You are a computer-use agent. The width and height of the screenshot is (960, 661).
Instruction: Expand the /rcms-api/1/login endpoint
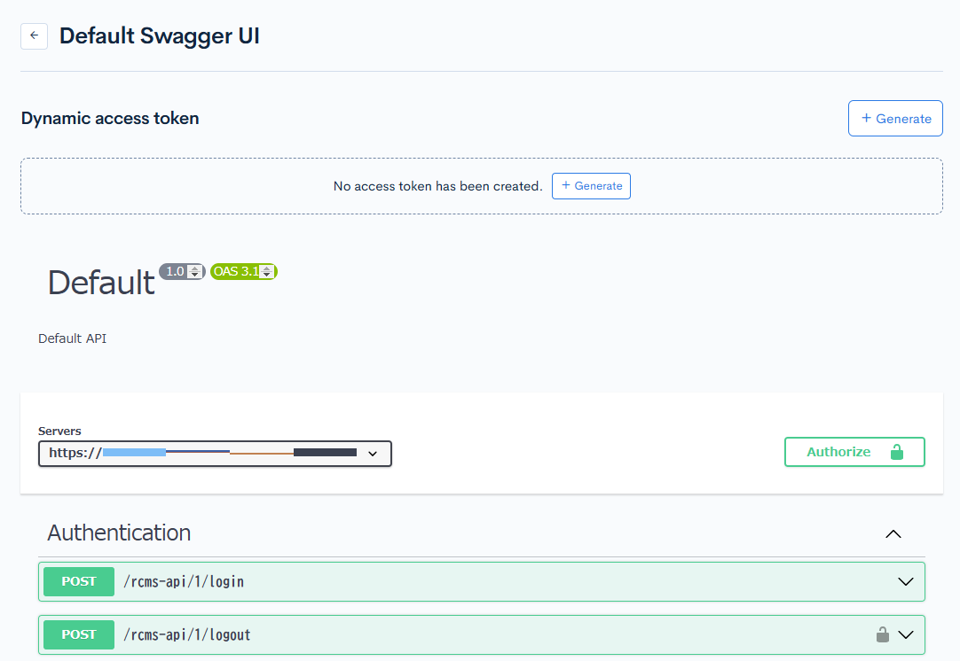coord(905,581)
